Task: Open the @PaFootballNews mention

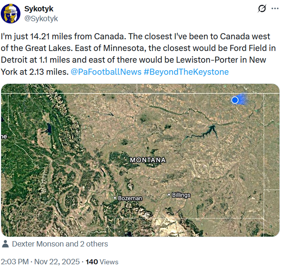Action: (106, 72)
